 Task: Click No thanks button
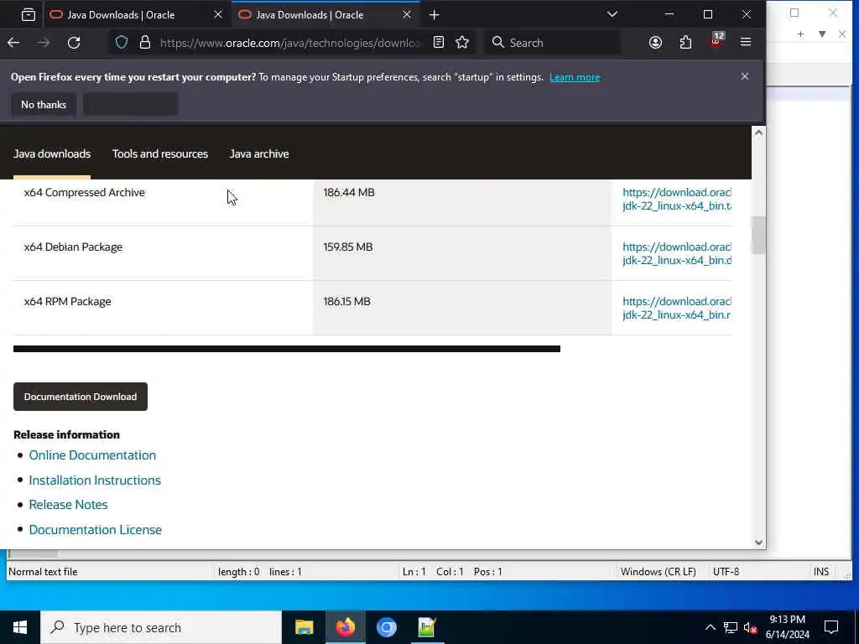click(x=44, y=105)
